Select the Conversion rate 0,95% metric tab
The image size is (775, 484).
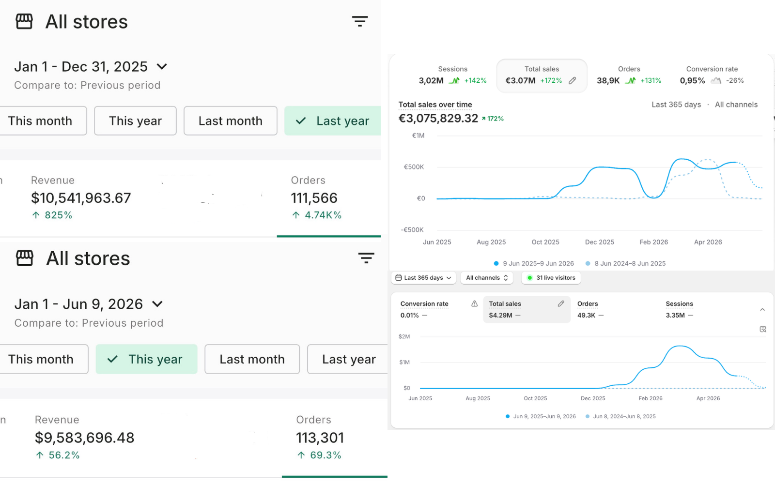712,75
